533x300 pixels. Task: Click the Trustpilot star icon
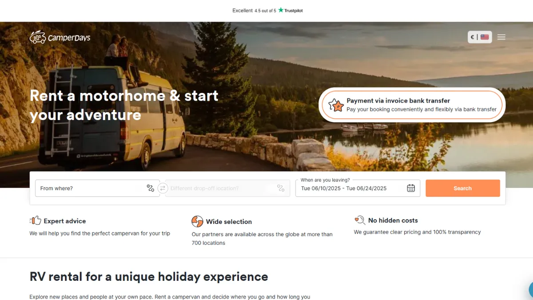[x=281, y=10]
